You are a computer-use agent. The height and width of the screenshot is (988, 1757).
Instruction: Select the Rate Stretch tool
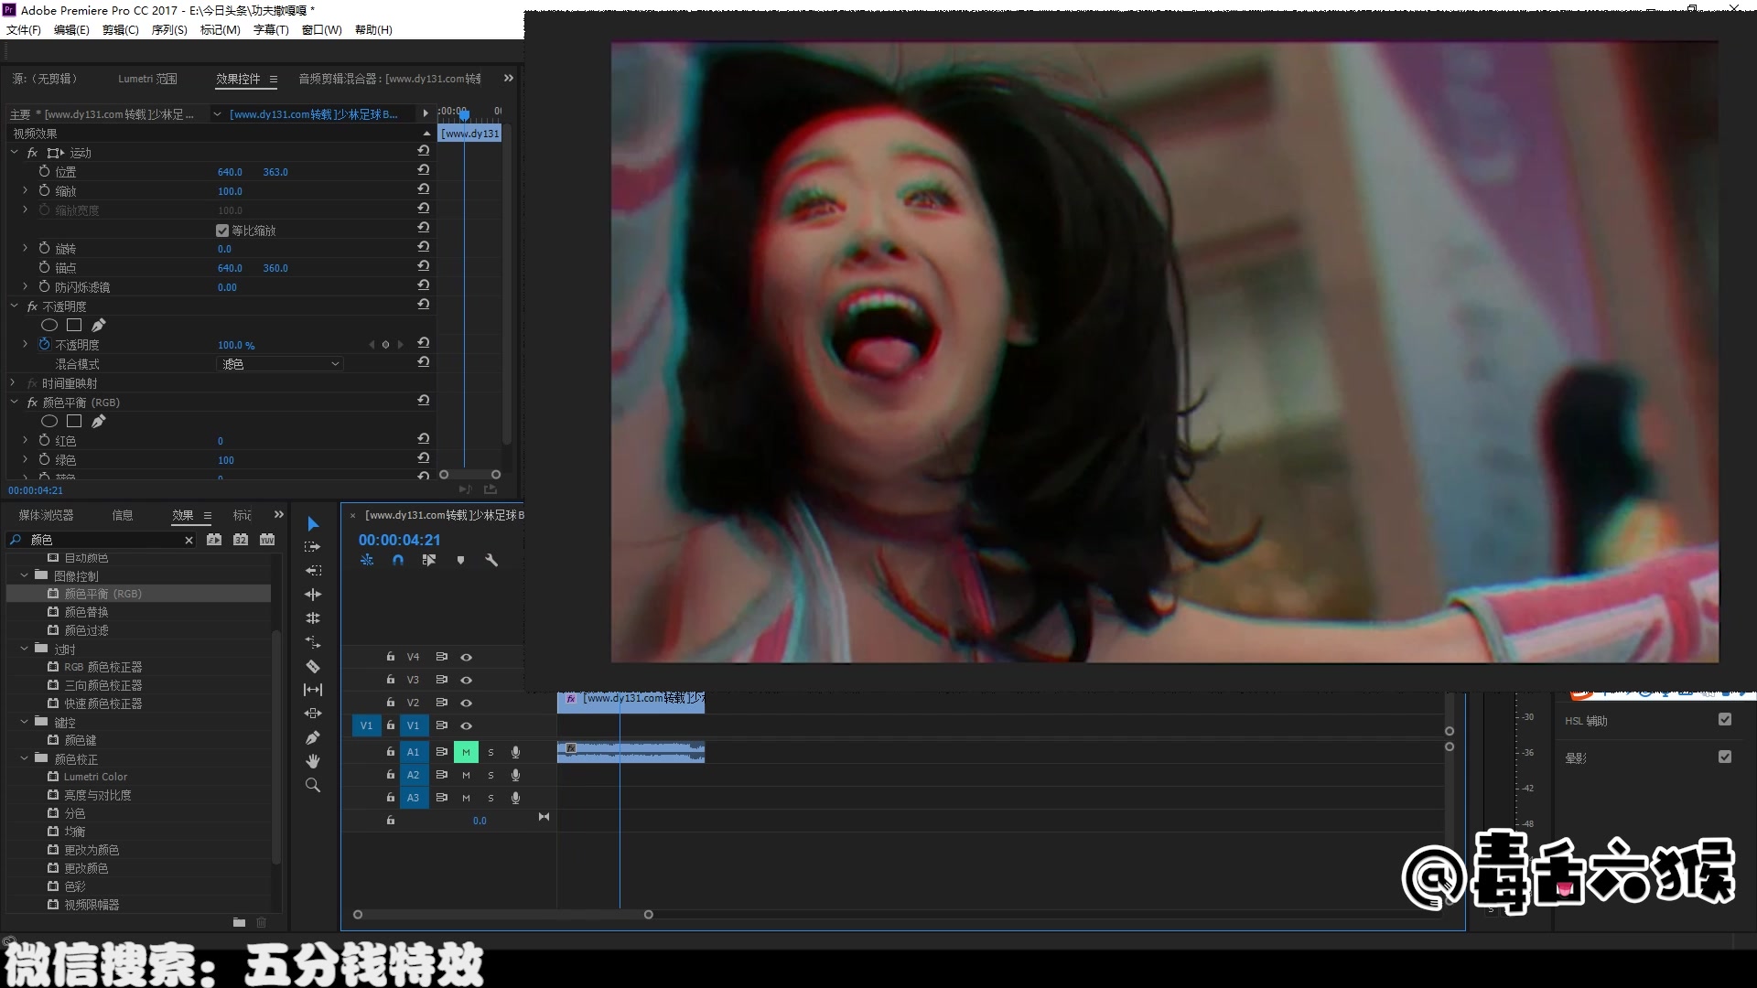(x=313, y=642)
